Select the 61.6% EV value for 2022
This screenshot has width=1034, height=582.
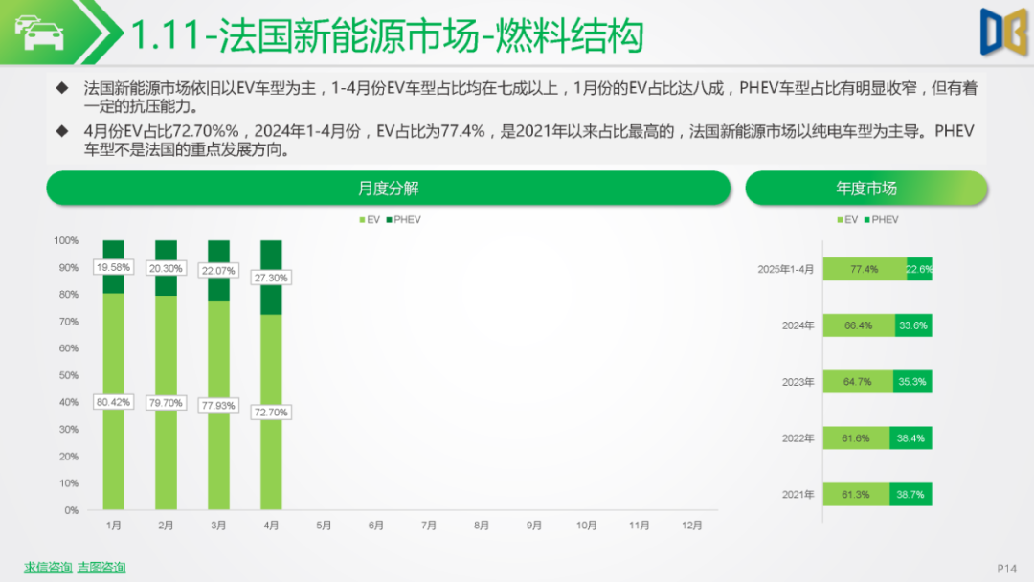click(x=855, y=438)
